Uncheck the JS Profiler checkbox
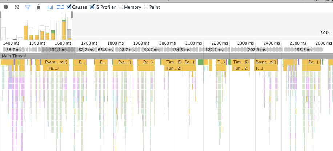Image resolution: width=333 pixels, height=151 pixels. point(92,7)
